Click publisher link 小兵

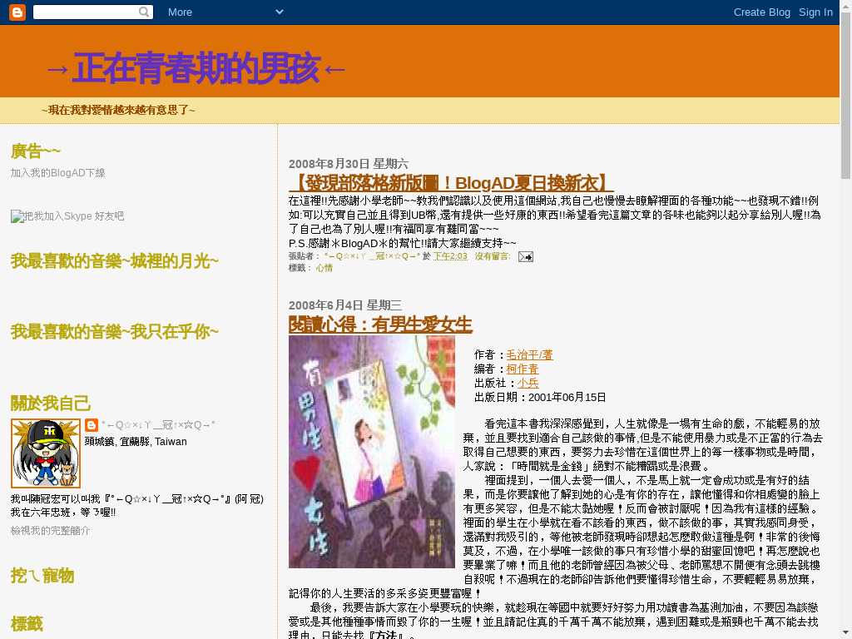[528, 383]
